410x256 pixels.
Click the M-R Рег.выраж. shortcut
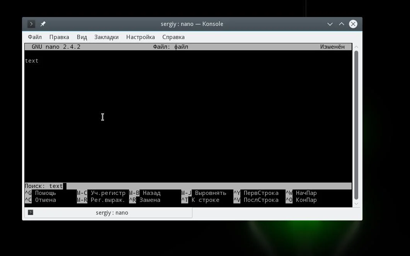pyautogui.click(x=101, y=200)
